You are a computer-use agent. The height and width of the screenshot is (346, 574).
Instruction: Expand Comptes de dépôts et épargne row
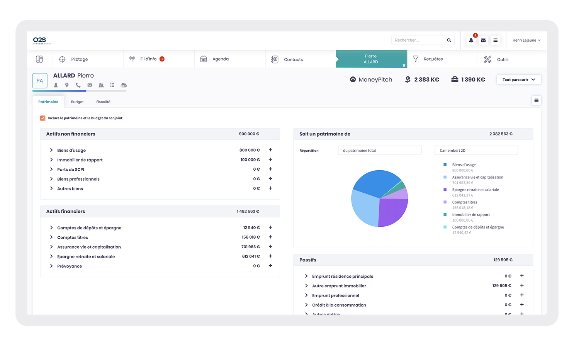tap(51, 227)
